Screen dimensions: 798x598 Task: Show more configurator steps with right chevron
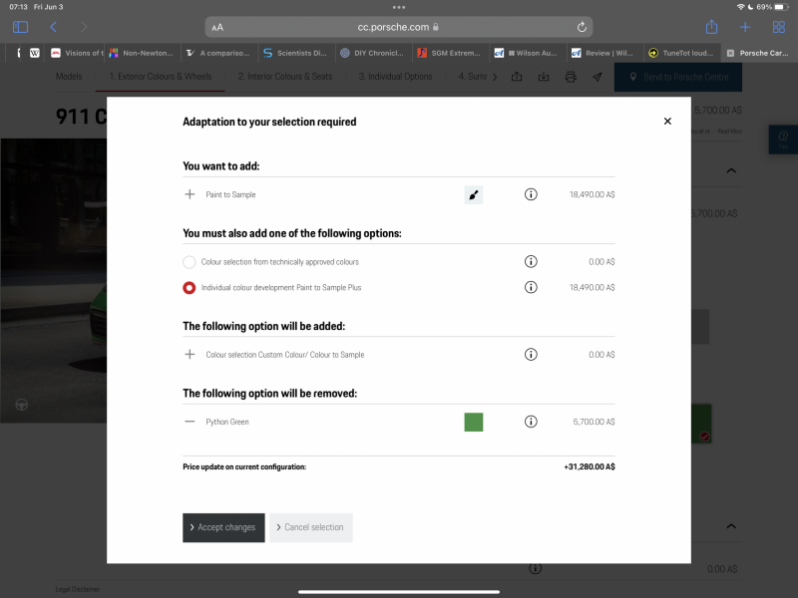[x=495, y=77]
